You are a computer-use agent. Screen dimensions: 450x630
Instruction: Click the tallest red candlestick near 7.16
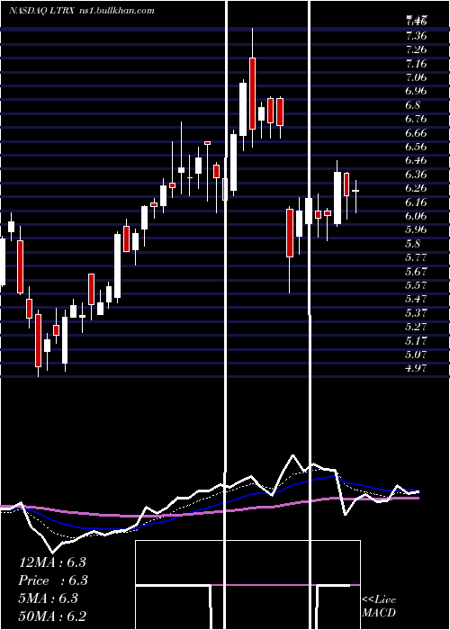(252, 94)
